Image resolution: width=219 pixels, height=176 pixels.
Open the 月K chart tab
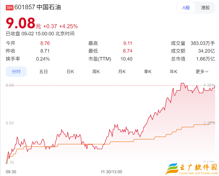point(122,72)
